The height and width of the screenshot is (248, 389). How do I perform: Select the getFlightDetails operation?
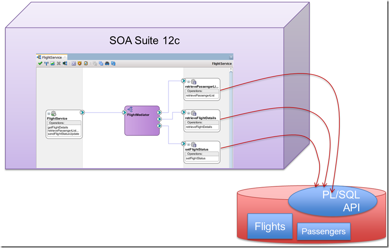point(58,128)
